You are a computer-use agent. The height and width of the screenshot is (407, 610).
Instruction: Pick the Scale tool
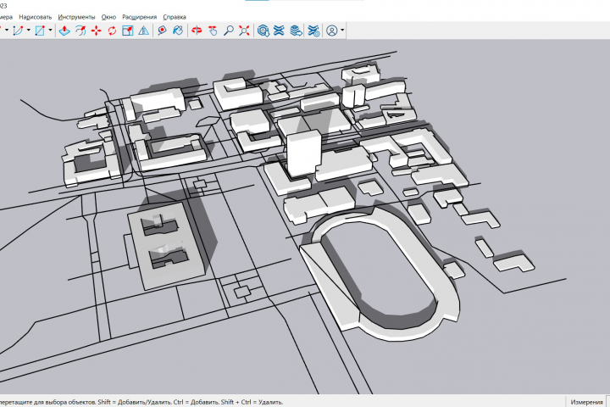(x=127, y=31)
